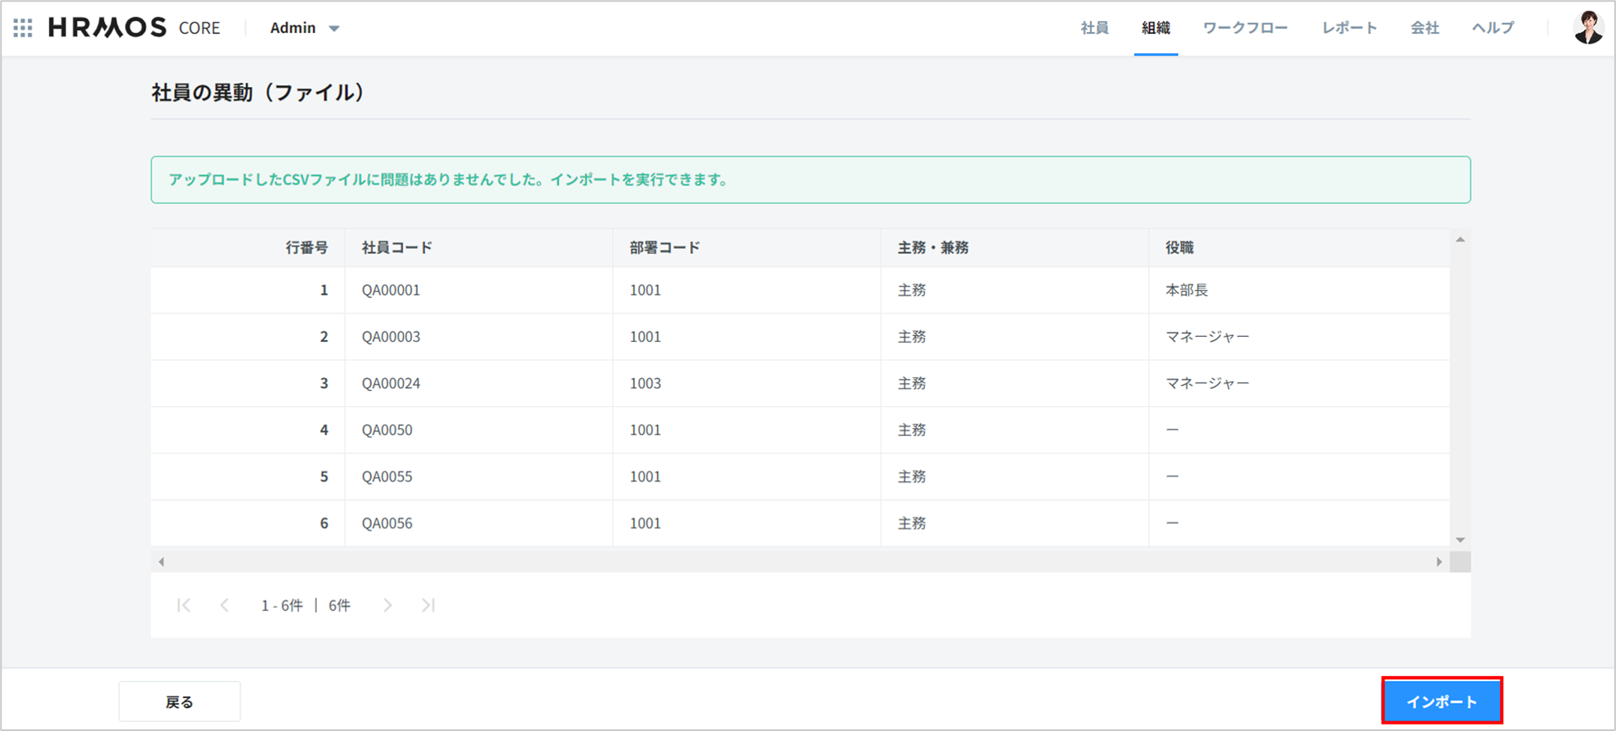Expand the Admin dropdown
Image resolution: width=1616 pixels, height=731 pixels.
pos(305,28)
